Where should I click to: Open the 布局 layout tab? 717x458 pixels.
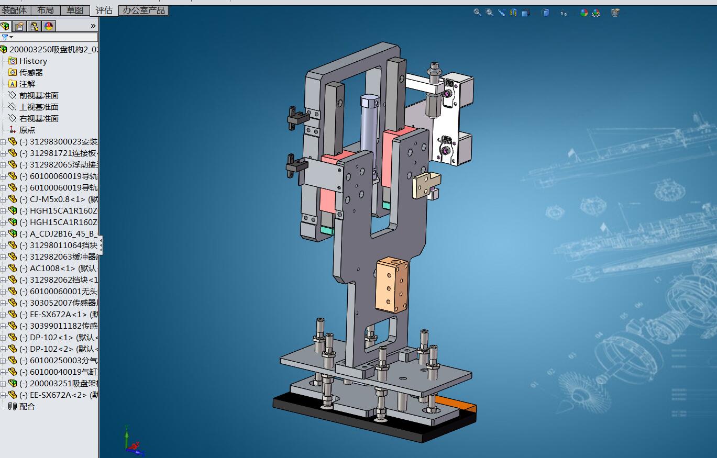coord(46,10)
